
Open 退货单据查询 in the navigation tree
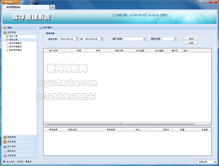click(15, 47)
